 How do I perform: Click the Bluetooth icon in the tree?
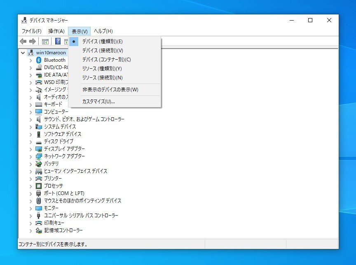coord(39,60)
